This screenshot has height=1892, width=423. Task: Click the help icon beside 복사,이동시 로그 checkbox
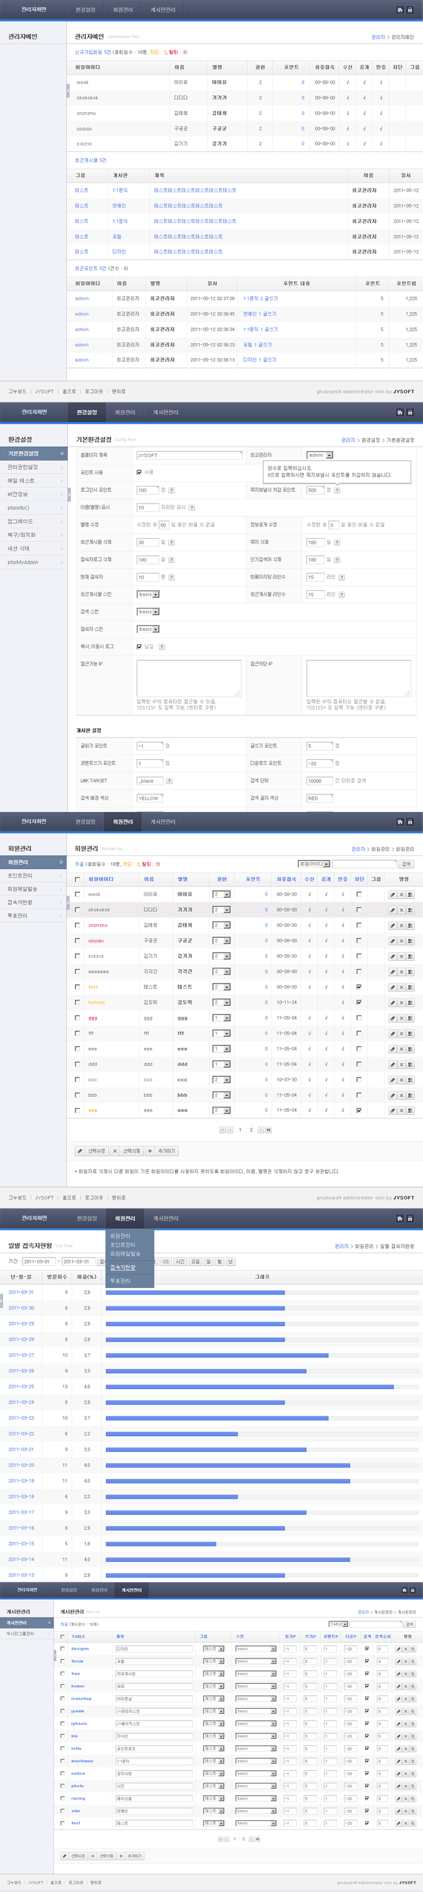tap(161, 647)
